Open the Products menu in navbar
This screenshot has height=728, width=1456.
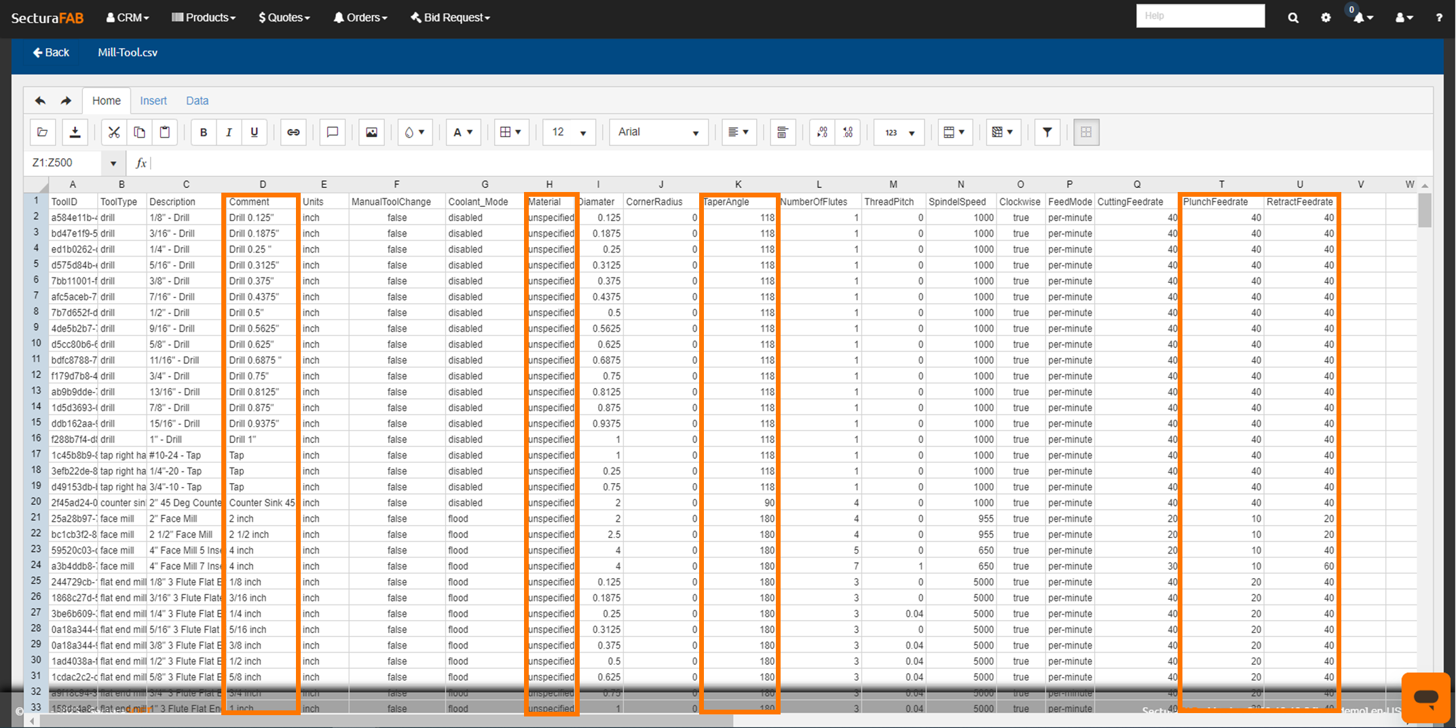(x=204, y=18)
